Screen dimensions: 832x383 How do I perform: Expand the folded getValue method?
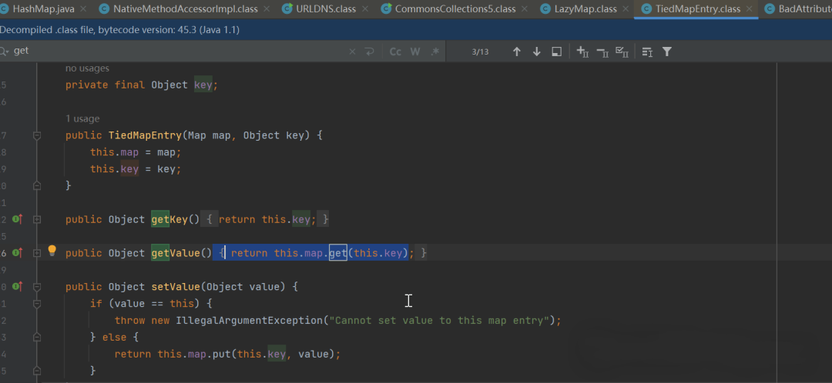pyautogui.click(x=37, y=253)
